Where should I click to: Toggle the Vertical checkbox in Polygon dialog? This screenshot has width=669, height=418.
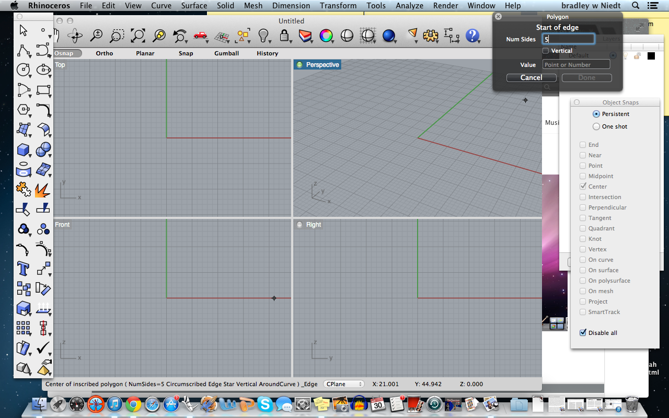click(x=546, y=51)
